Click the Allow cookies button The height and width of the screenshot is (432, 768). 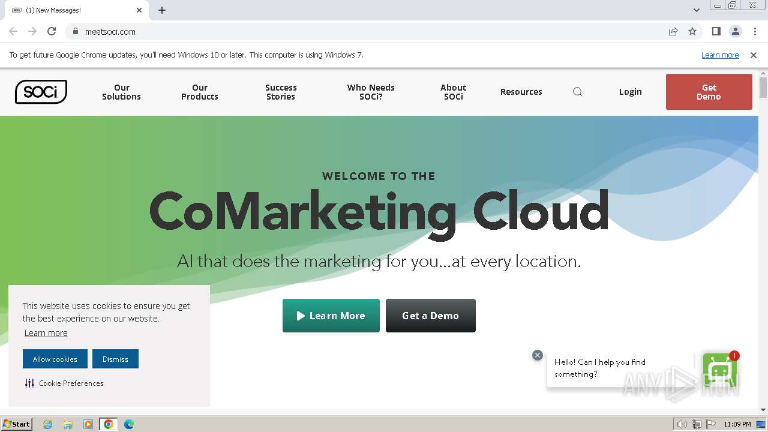click(55, 359)
